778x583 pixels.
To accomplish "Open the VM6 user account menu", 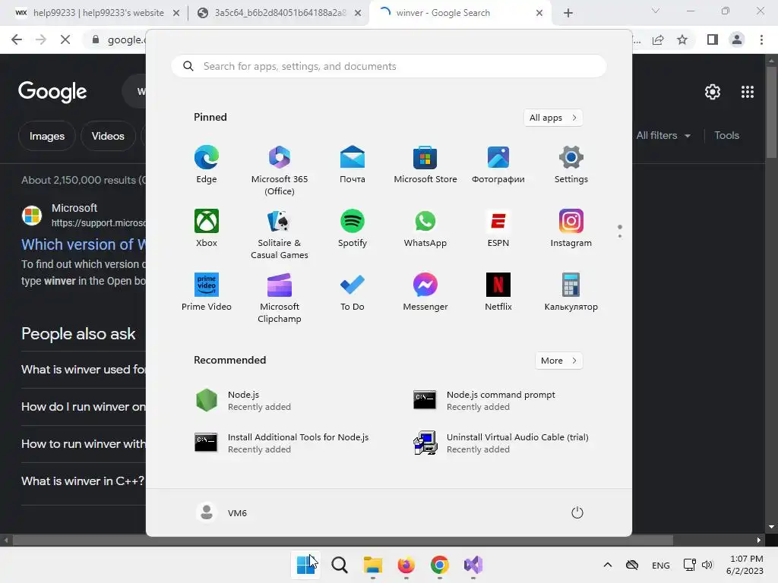I will click(x=222, y=512).
